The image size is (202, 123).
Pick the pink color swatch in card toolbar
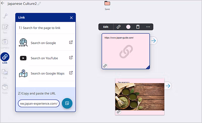(x=128, y=27)
